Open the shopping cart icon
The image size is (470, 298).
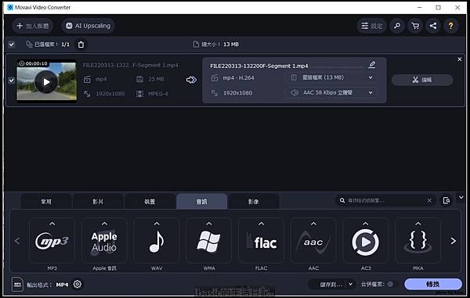click(415, 26)
